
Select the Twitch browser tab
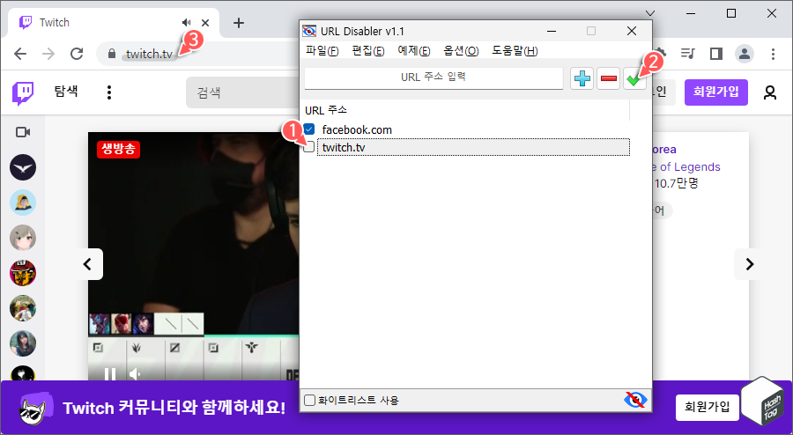pos(114,23)
